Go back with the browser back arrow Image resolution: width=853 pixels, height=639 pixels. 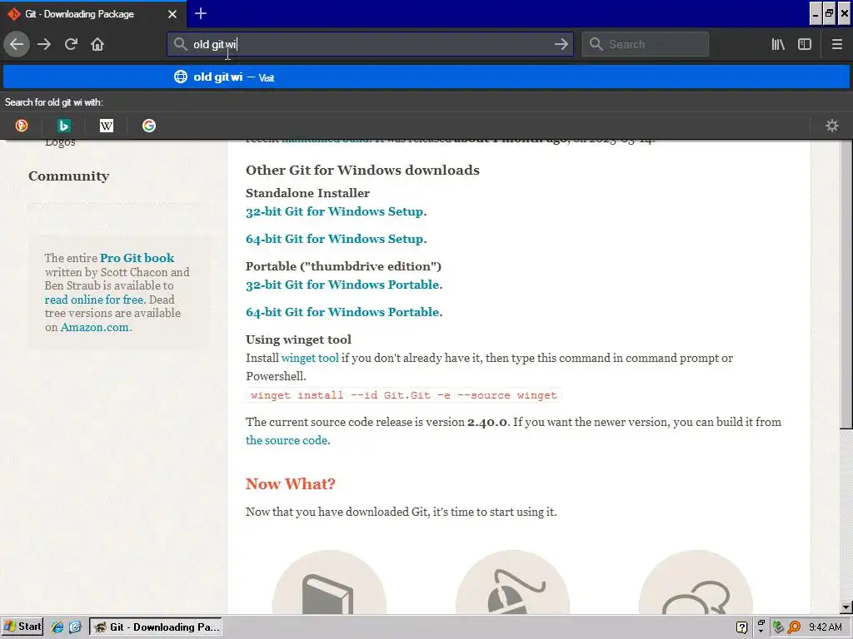pyautogui.click(x=17, y=44)
